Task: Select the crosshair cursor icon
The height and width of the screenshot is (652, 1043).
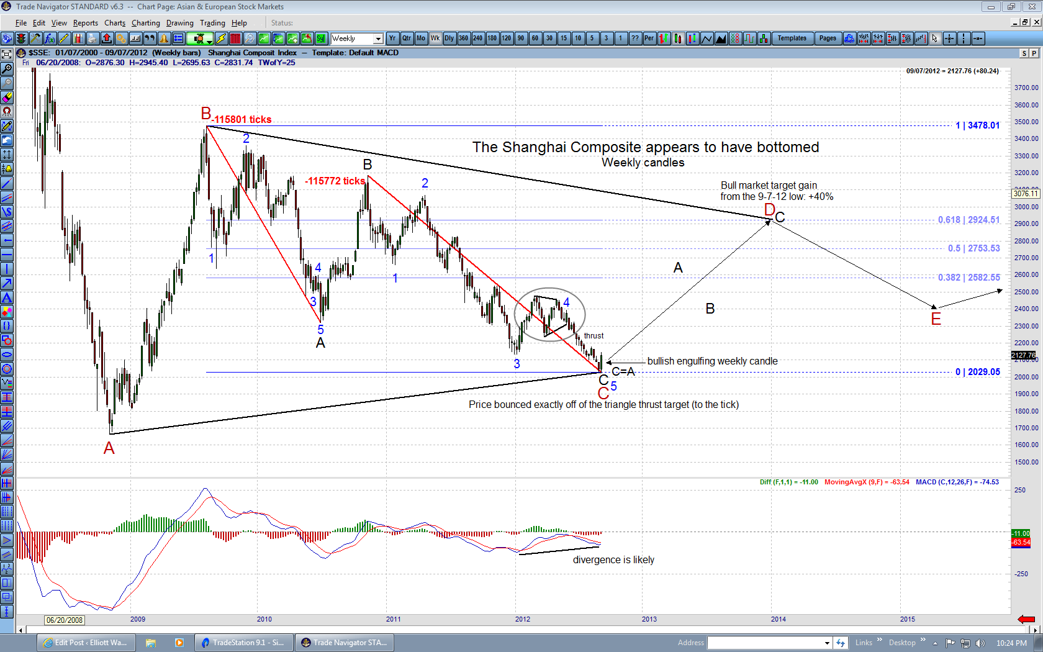Action: [x=949, y=38]
